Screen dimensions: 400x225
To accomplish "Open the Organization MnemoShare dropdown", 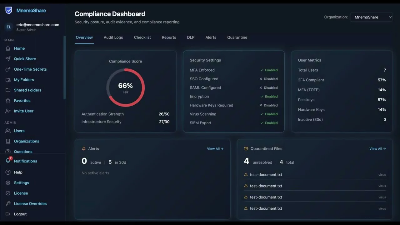I will point(371,17).
